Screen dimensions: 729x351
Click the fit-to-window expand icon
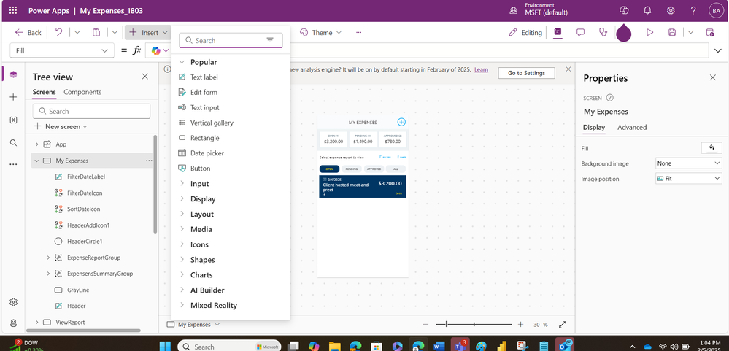click(562, 325)
